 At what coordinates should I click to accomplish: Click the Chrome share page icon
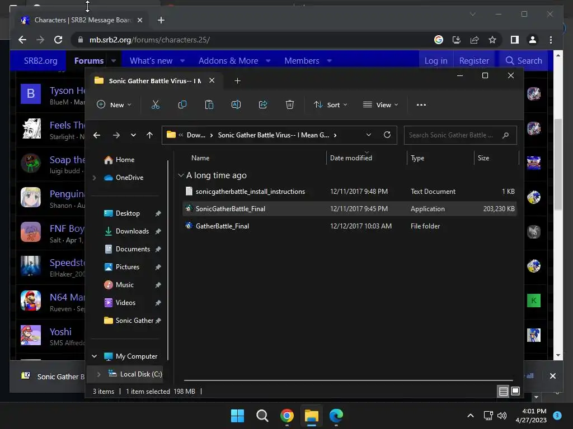click(475, 40)
